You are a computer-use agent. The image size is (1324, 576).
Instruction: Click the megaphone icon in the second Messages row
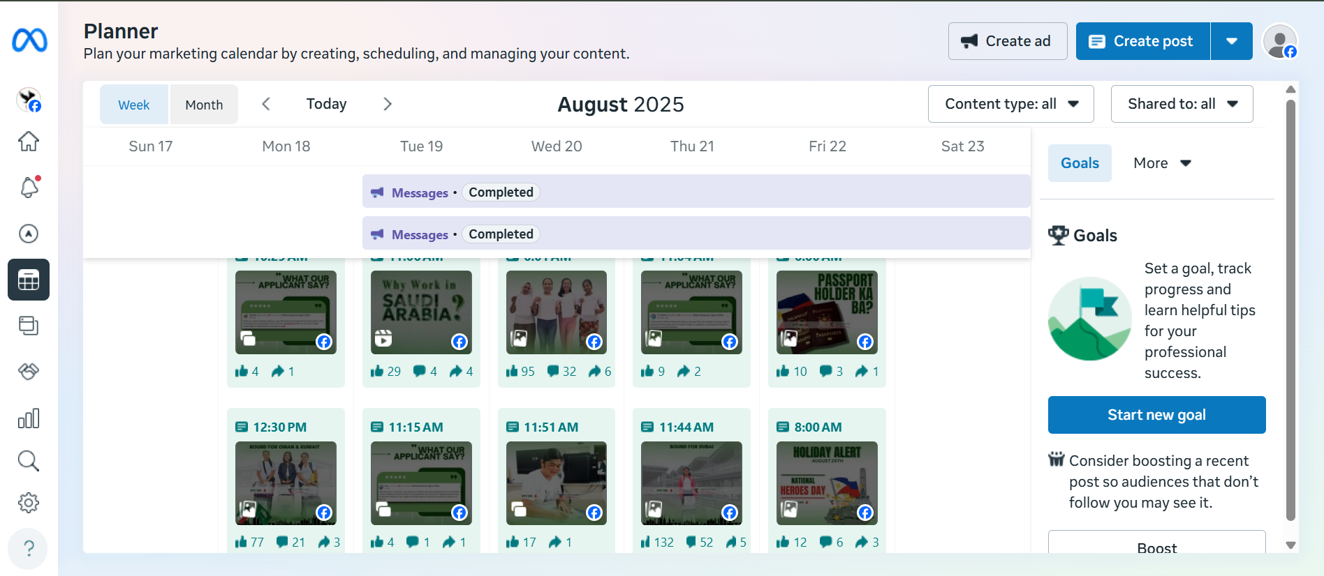coord(377,234)
